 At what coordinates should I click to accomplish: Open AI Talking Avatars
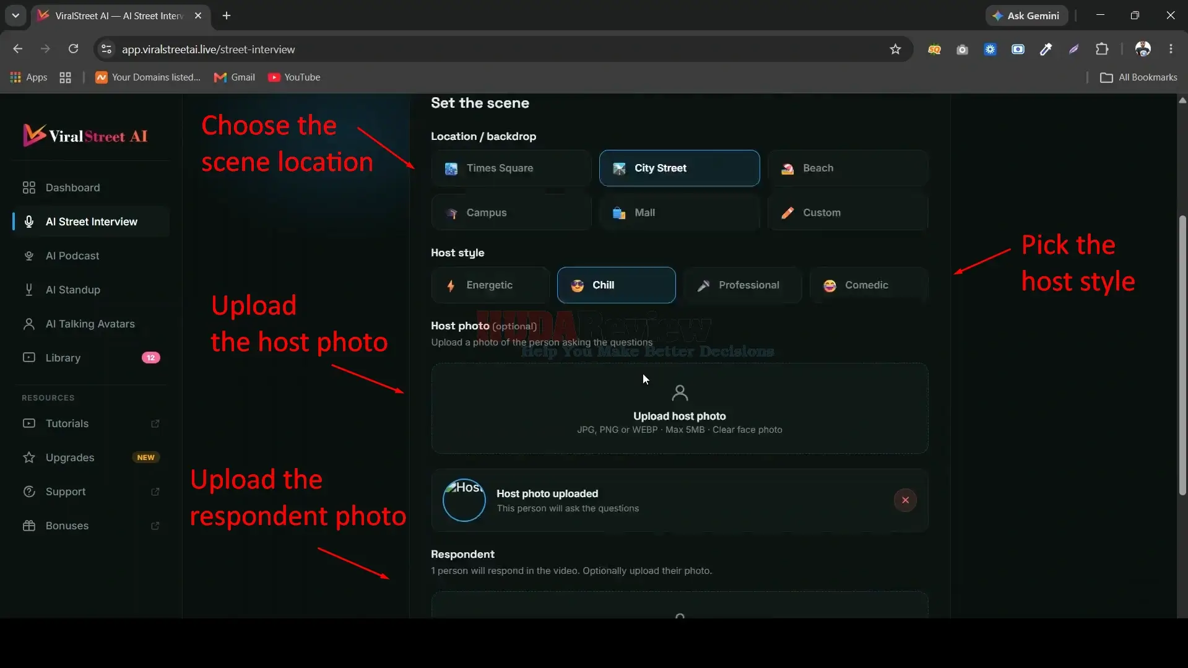[x=91, y=324]
